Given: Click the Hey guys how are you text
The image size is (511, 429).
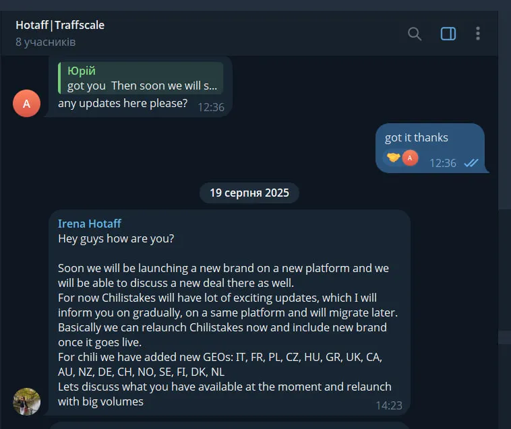Looking at the screenshot, I should [116, 238].
